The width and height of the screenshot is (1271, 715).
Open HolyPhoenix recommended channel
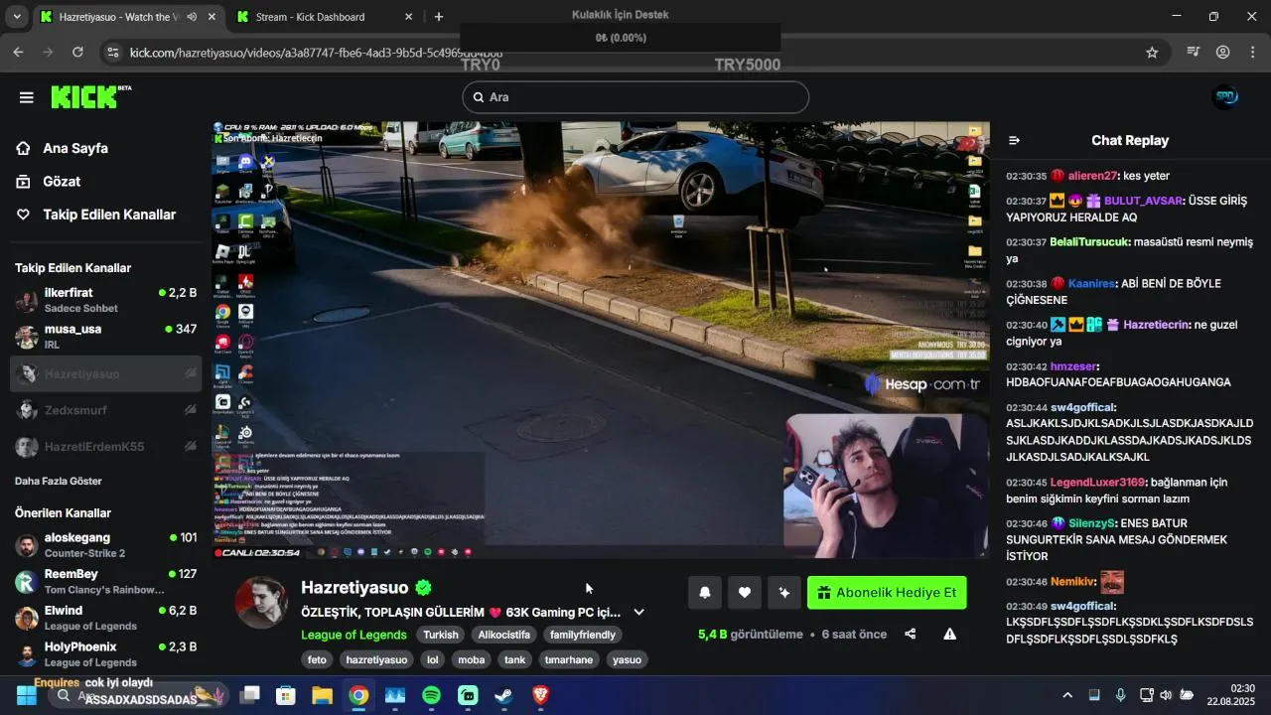(105, 654)
